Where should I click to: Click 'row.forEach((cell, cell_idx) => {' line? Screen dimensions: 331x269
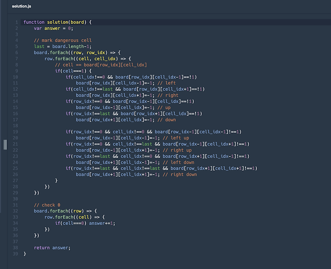click(x=88, y=59)
